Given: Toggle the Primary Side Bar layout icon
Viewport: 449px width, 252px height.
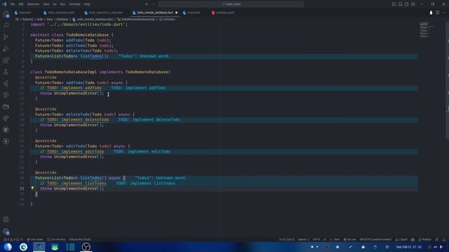Looking at the screenshot, I should pos(394,4).
